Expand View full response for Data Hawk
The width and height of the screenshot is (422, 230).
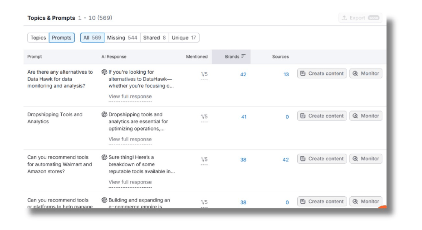point(130,96)
